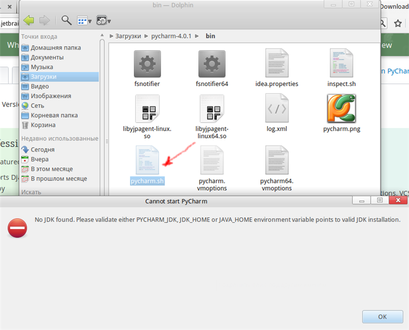The height and width of the screenshot is (330, 409).
Task: Select the idea.properties file icon
Action: pos(277,63)
